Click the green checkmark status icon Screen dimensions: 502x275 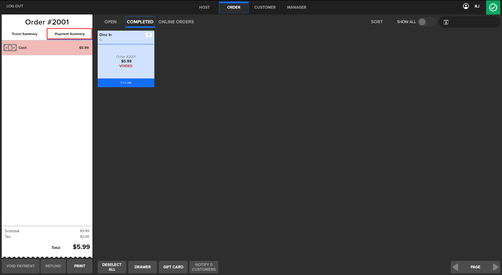[x=493, y=7]
